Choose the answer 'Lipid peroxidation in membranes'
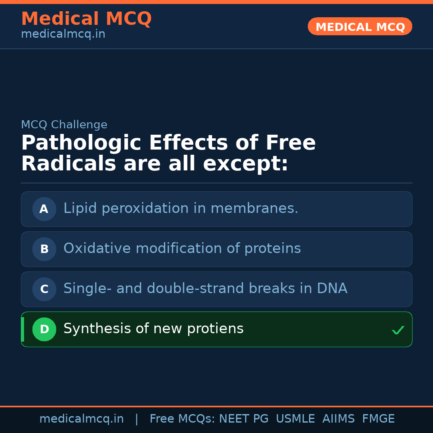 pos(181,208)
